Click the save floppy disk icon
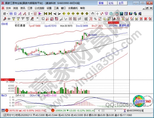The image size is (154, 118). click(131, 14)
